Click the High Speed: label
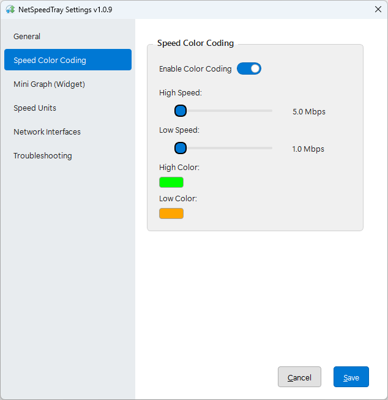The width and height of the screenshot is (388, 400). point(181,93)
